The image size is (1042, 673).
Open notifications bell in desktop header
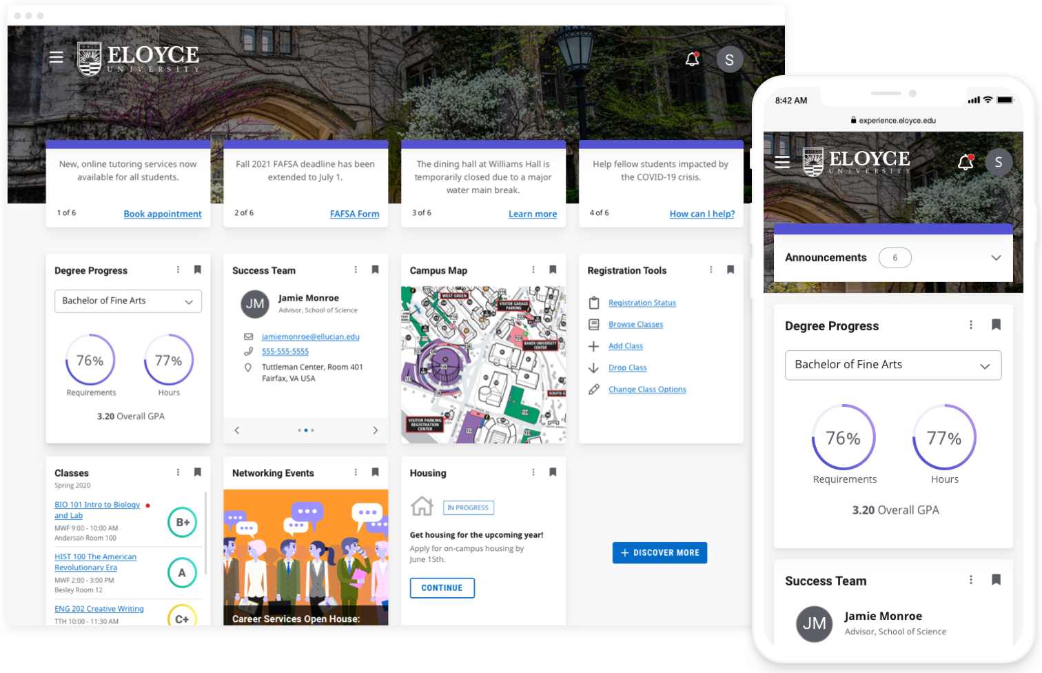pyautogui.click(x=693, y=59)
